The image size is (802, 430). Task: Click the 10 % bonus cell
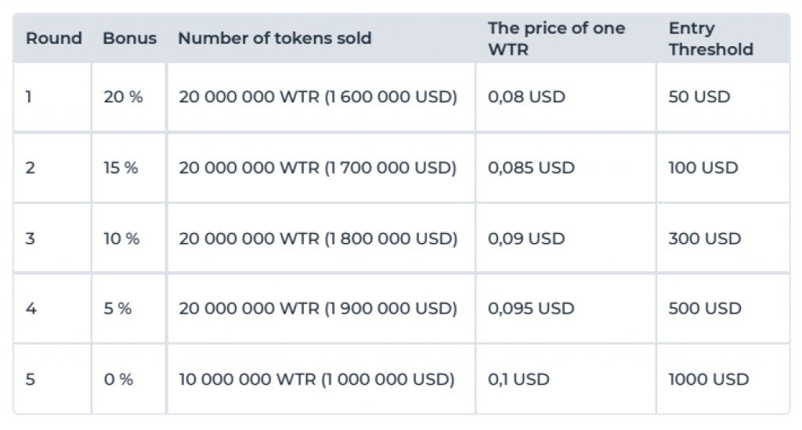(121, 238)
